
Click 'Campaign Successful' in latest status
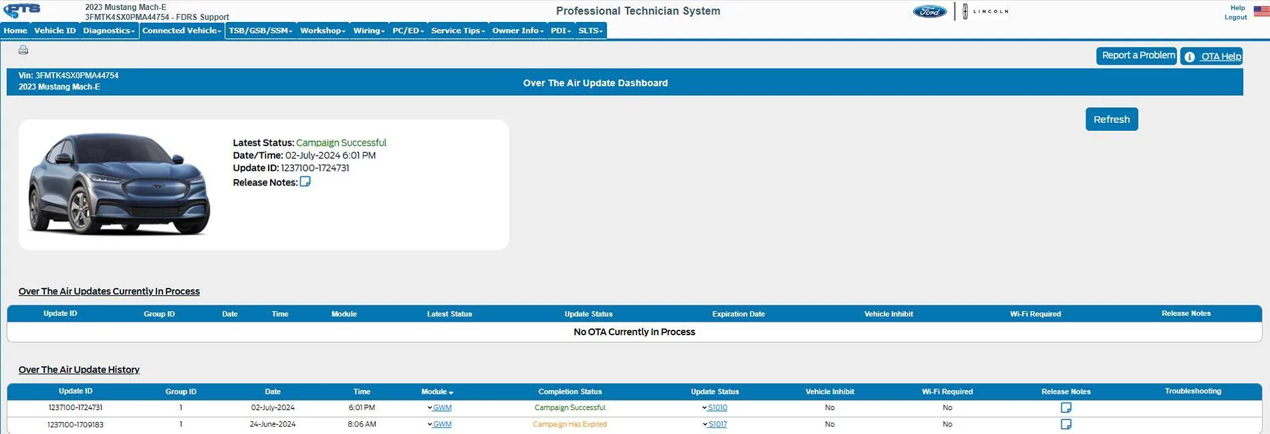point(341,143)
